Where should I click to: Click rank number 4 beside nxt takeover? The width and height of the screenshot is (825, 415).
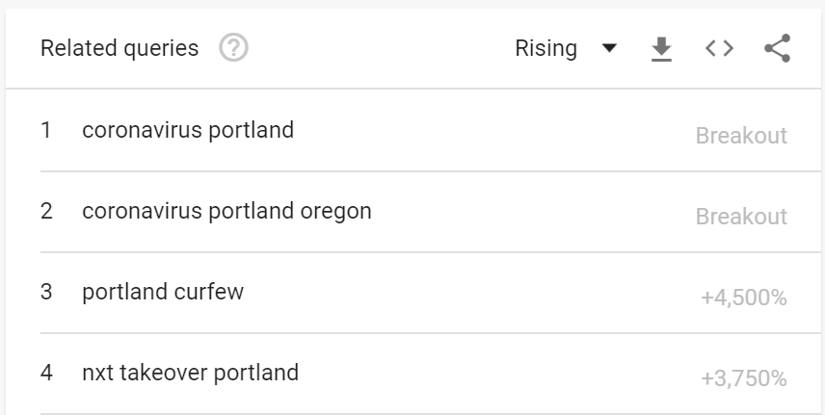point(46,373)
